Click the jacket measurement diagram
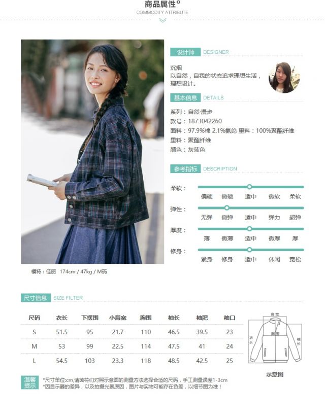The height and width of the screenshot is (418, 325). tap(275, 337)
